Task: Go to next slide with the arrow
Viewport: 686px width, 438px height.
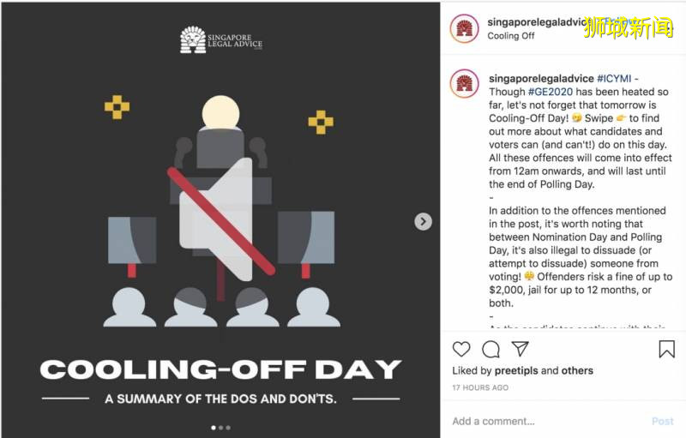Action: tap(423, 221)
